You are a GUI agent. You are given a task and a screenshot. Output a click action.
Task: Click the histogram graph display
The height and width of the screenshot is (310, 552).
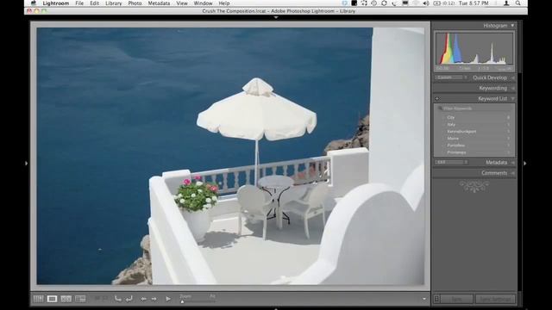(474, 48)
